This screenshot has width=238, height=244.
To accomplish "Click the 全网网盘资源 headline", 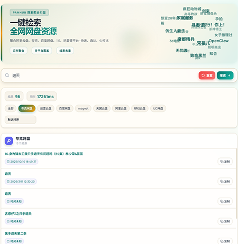I will (x=33, y=31).
